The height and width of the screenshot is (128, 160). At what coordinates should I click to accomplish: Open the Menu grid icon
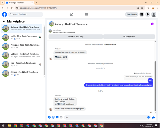click(x=142, y=14)
